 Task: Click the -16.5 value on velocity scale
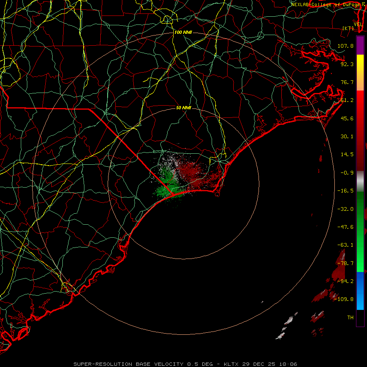[x=345, y=191]
